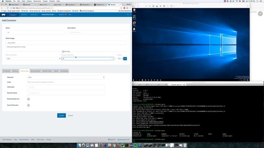Open the Documentation footer link
The height and width of the screenshot is (148, 264).
24,140
